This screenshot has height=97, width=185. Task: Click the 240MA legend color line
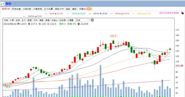pyautogui.click(x=24, y=16)
